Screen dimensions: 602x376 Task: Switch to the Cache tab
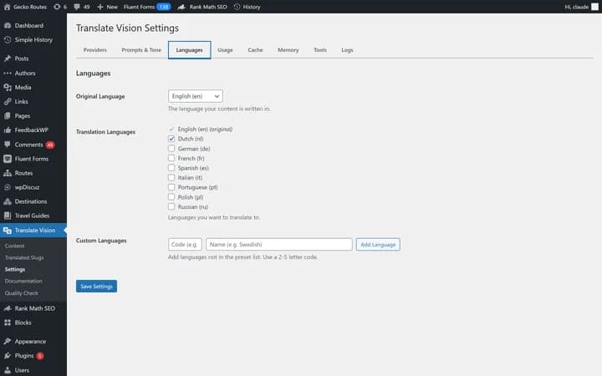pyautogui.click(x=255, y=50)
